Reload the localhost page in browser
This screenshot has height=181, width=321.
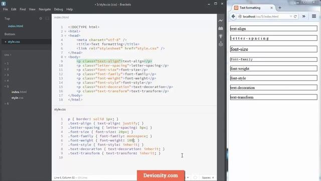pyautogui.click(x=295, y=17)
